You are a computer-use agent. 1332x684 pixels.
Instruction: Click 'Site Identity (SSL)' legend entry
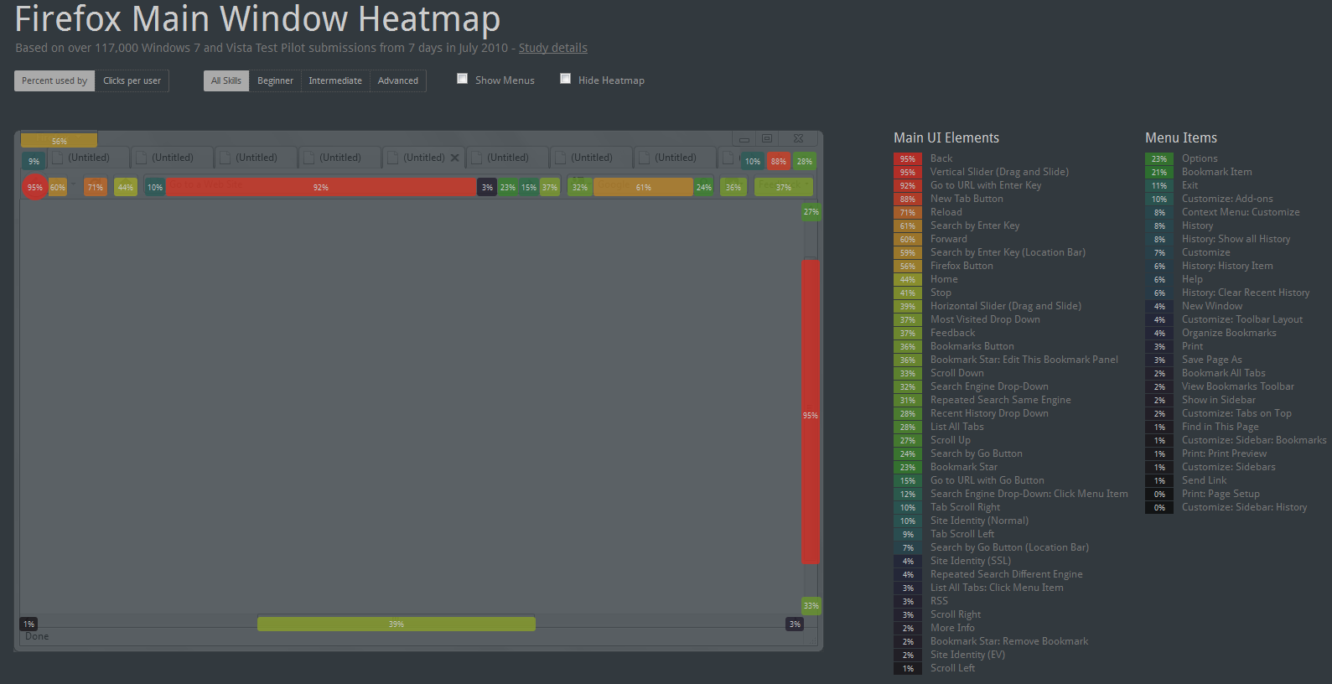click(971, 561)
